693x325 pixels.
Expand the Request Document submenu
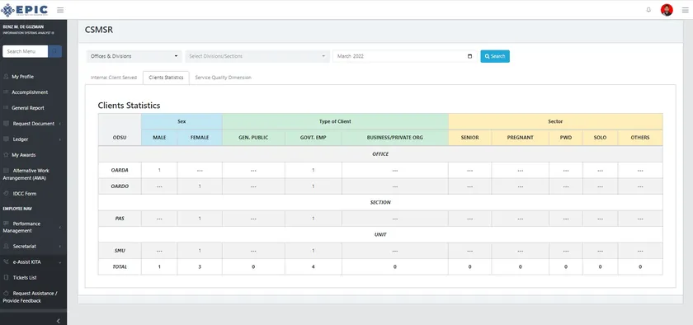coord(33,124)
